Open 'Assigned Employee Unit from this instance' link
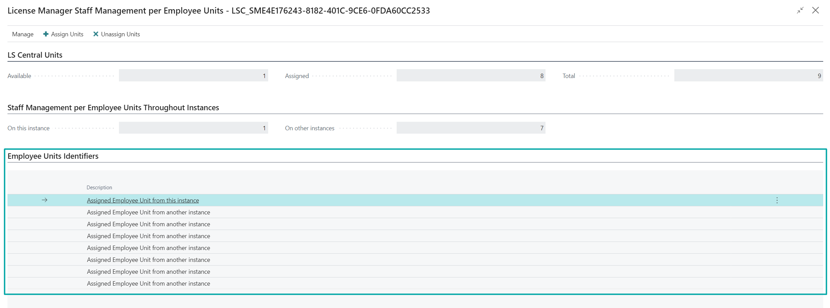The width and height of the screenshot is (830, 308). click(x=143, y=200)
